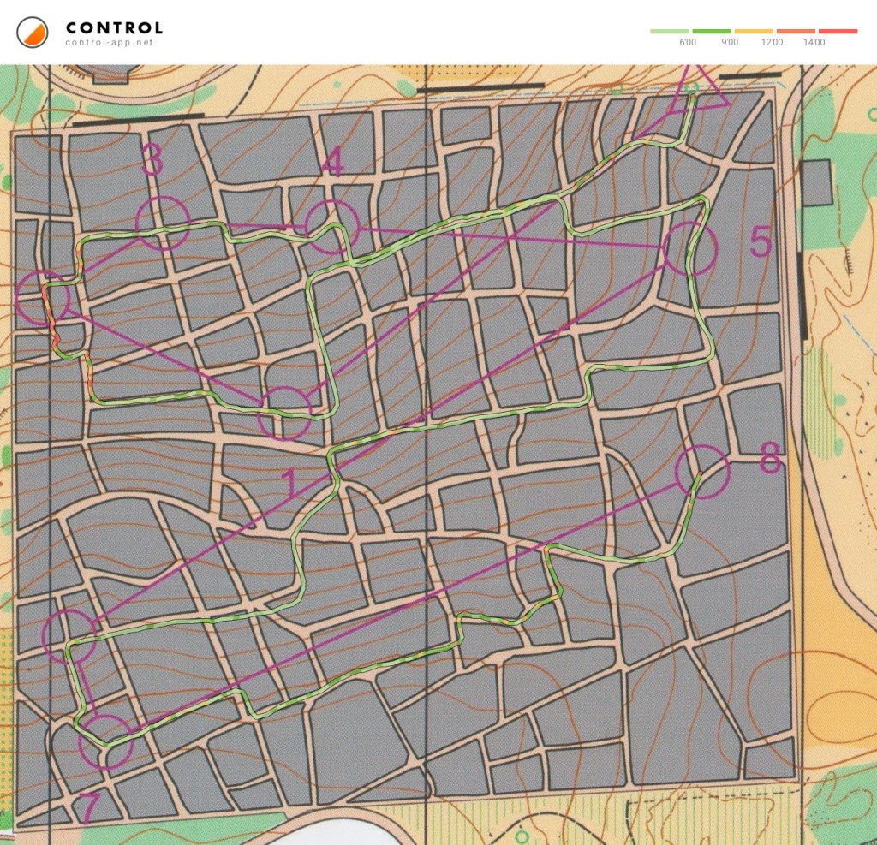Select the control 8 circle marker
The height and width of the screenshot is (845, 877).
pyautogui.click(x=701, y=472)
